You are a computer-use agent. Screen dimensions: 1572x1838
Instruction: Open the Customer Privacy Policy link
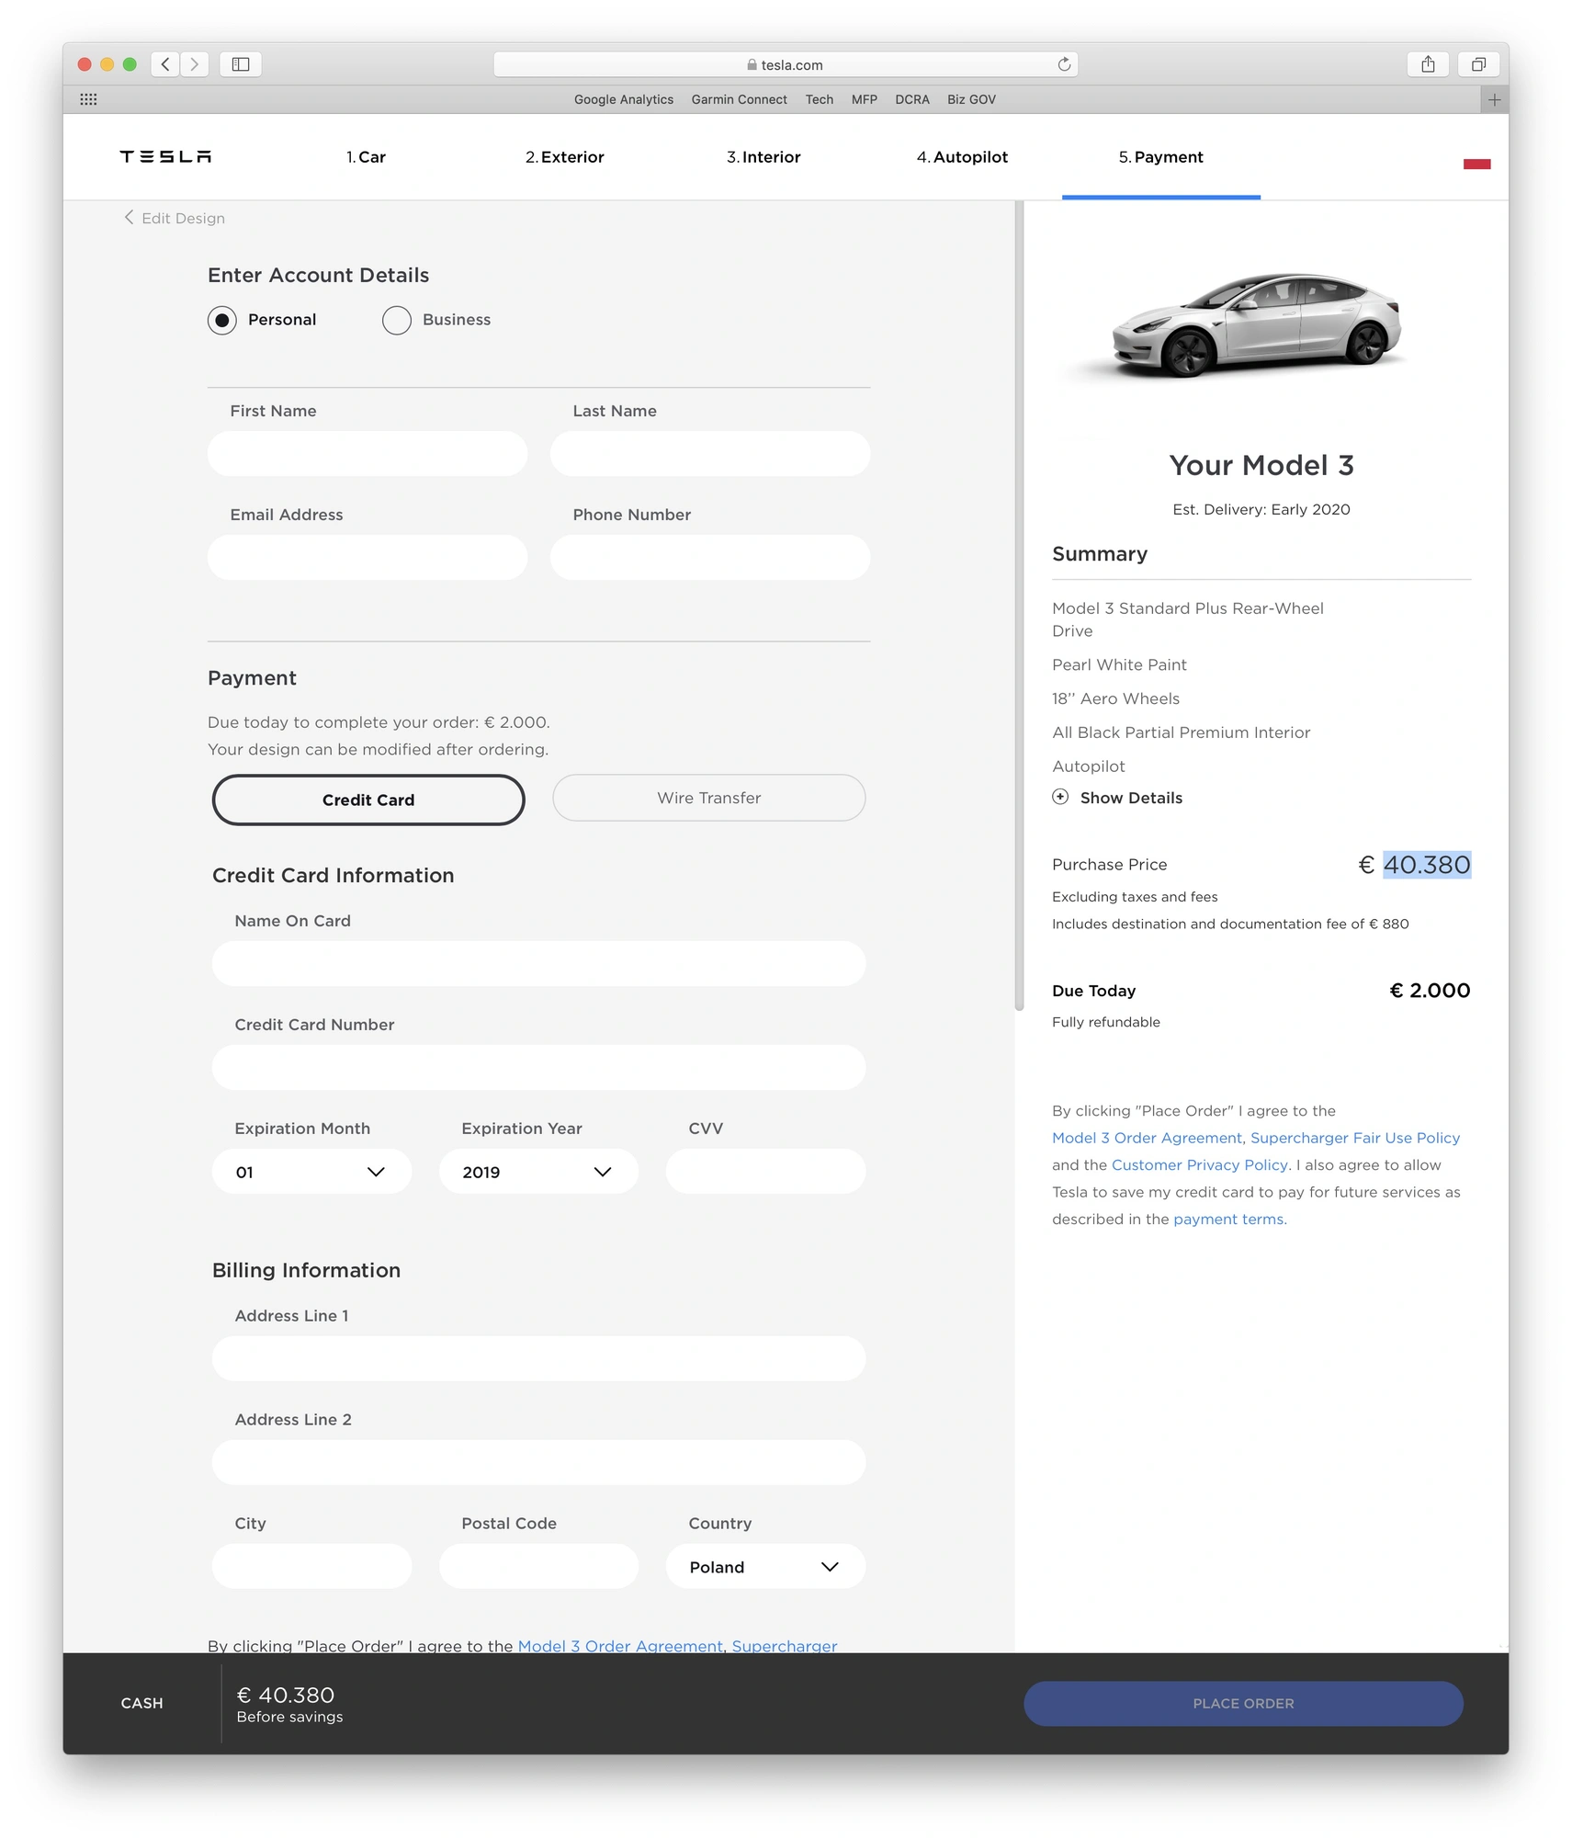[1199, 1164]
